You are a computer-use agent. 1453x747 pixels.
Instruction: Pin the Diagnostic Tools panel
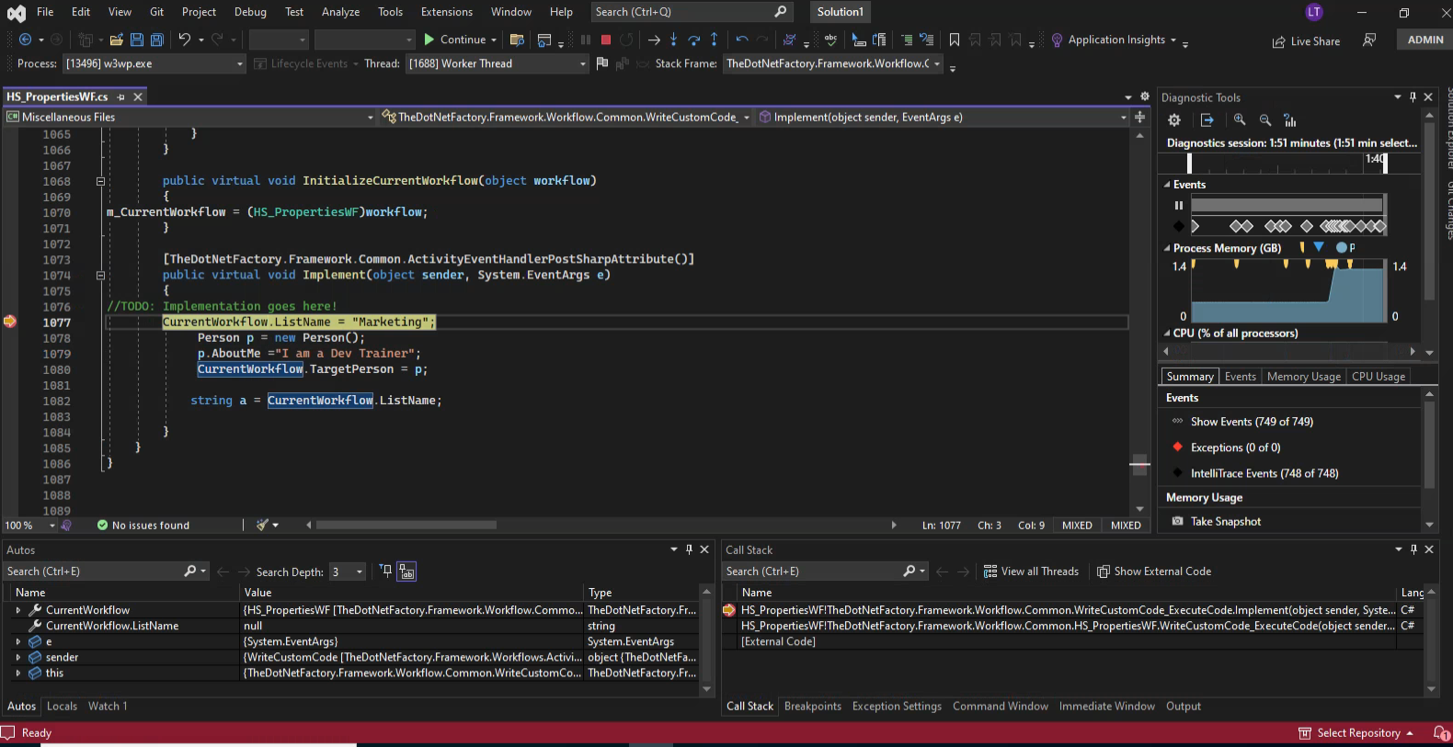[x=1412, y=96]
